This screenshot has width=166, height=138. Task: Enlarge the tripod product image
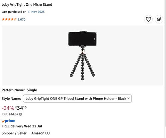[82, 55]
